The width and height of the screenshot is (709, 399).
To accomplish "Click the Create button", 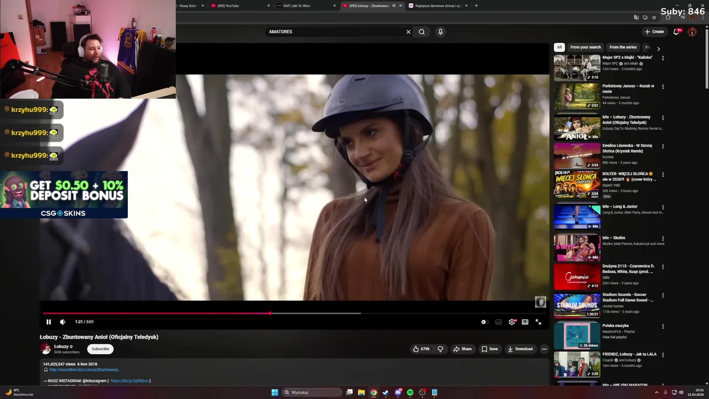I will [654, 32].
